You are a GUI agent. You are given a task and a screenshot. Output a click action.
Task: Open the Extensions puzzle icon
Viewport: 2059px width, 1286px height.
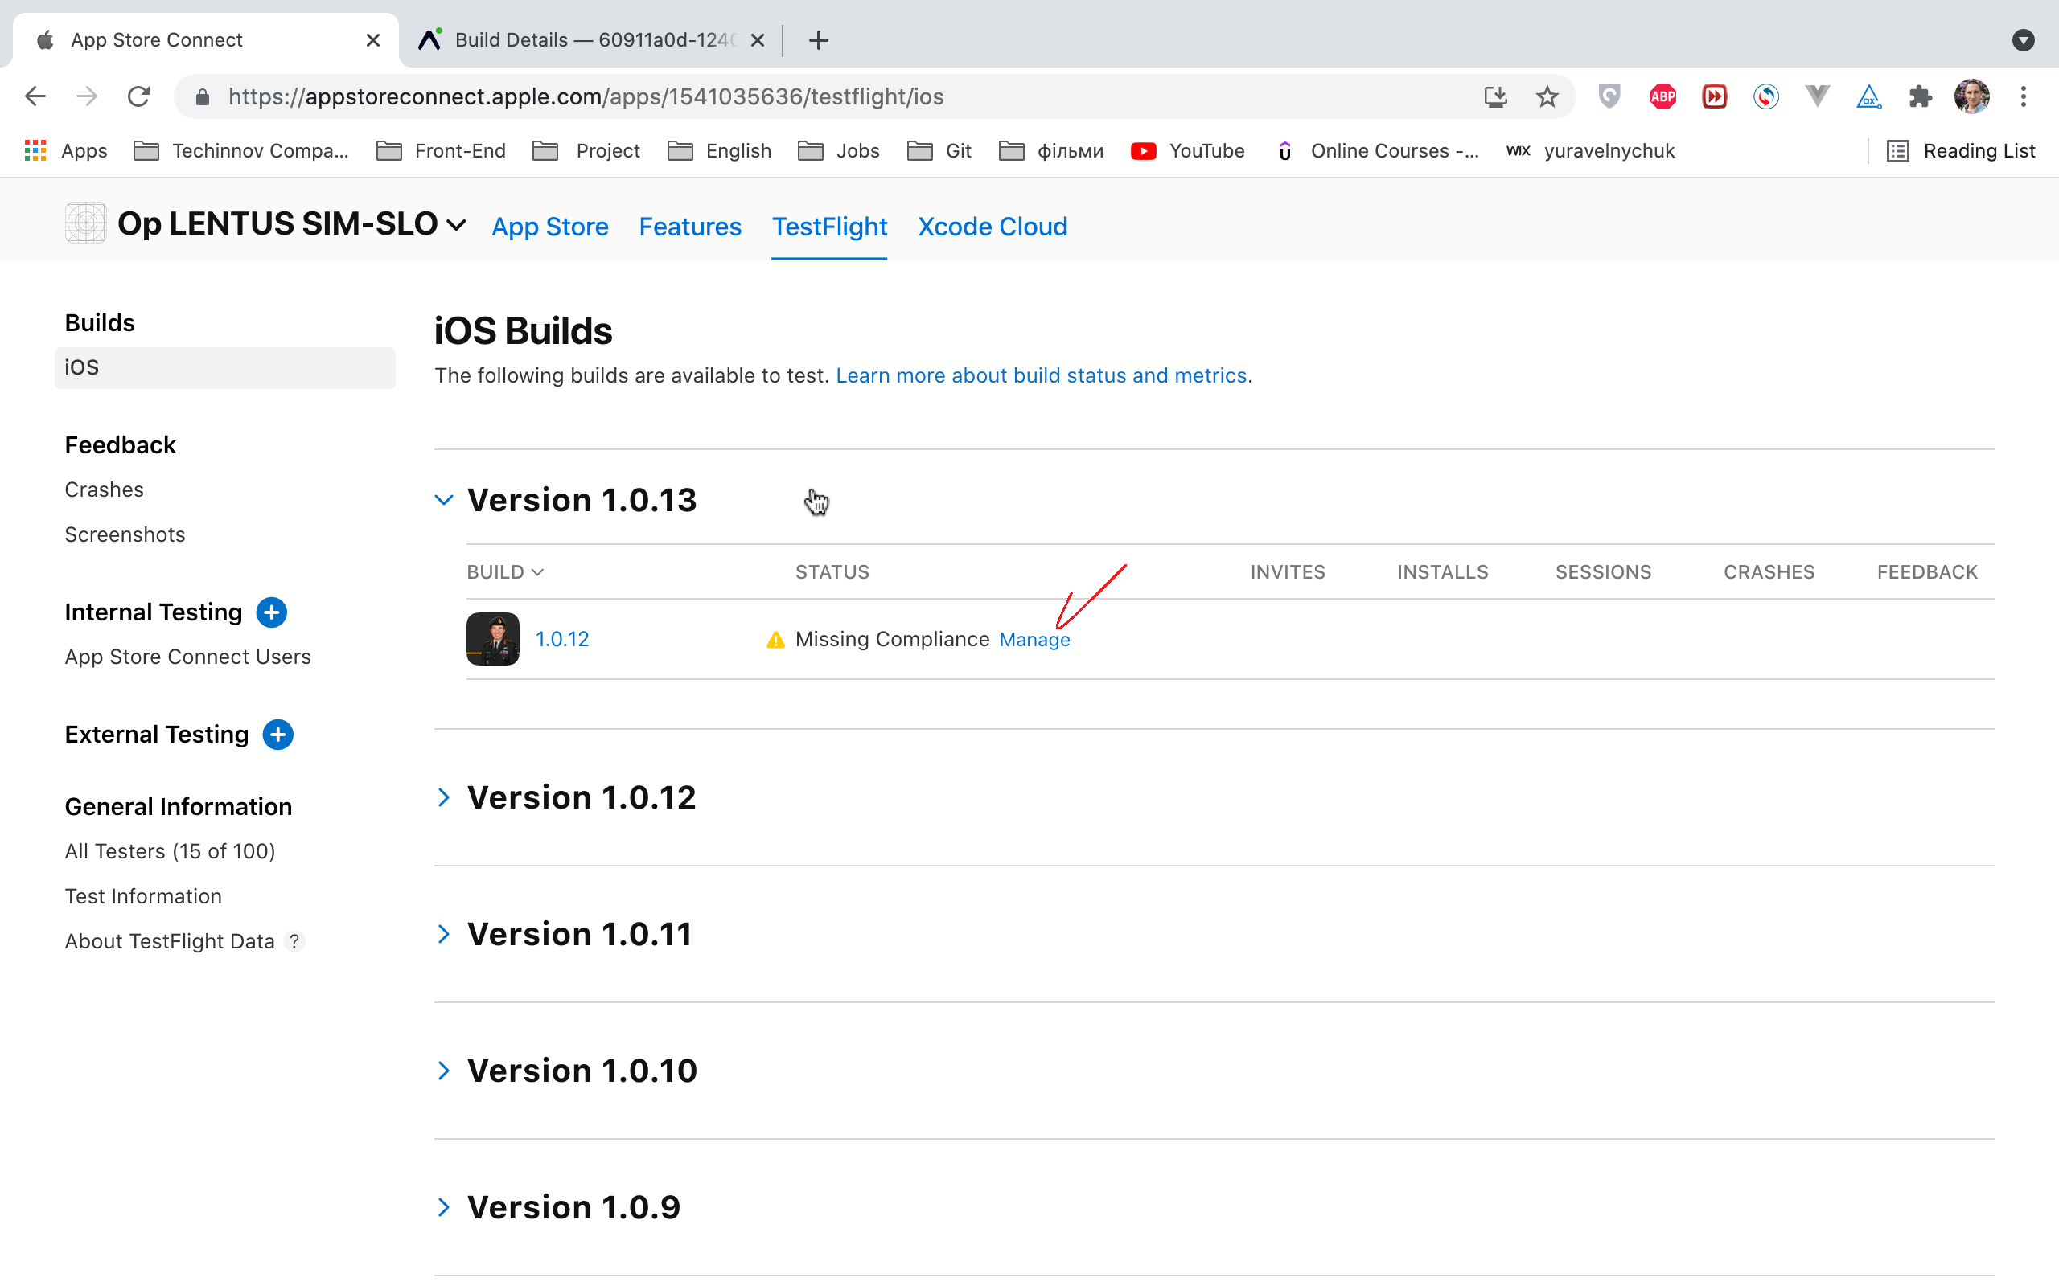coord(1921,96)
